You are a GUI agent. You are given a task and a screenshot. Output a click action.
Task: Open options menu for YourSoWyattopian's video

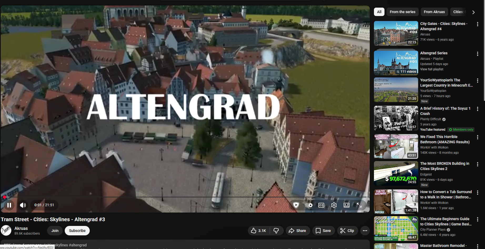[478, 81]
